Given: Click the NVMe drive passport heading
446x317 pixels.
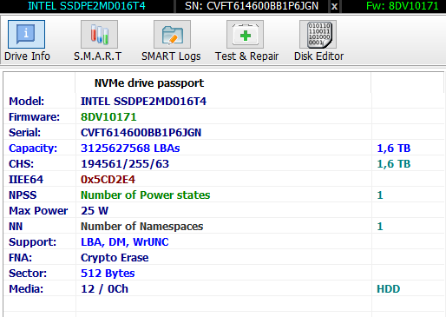Looking at the screenshot, I should coord(149,83).
